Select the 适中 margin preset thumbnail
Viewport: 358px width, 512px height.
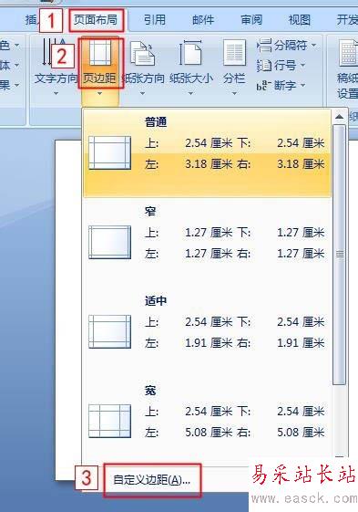(x=110, y=332)
